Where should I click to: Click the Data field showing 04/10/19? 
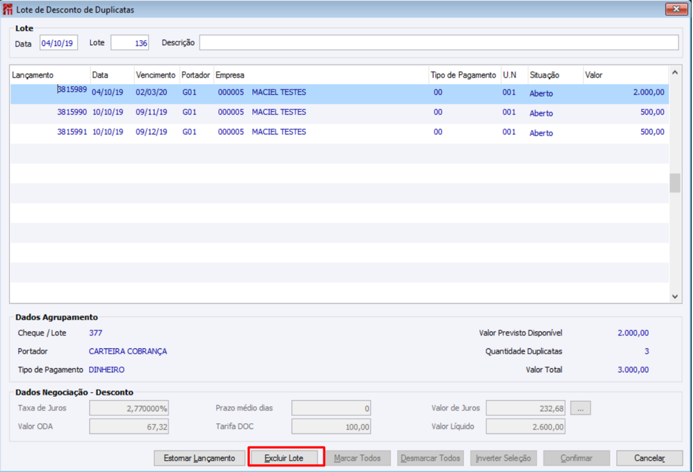(58, 43)
